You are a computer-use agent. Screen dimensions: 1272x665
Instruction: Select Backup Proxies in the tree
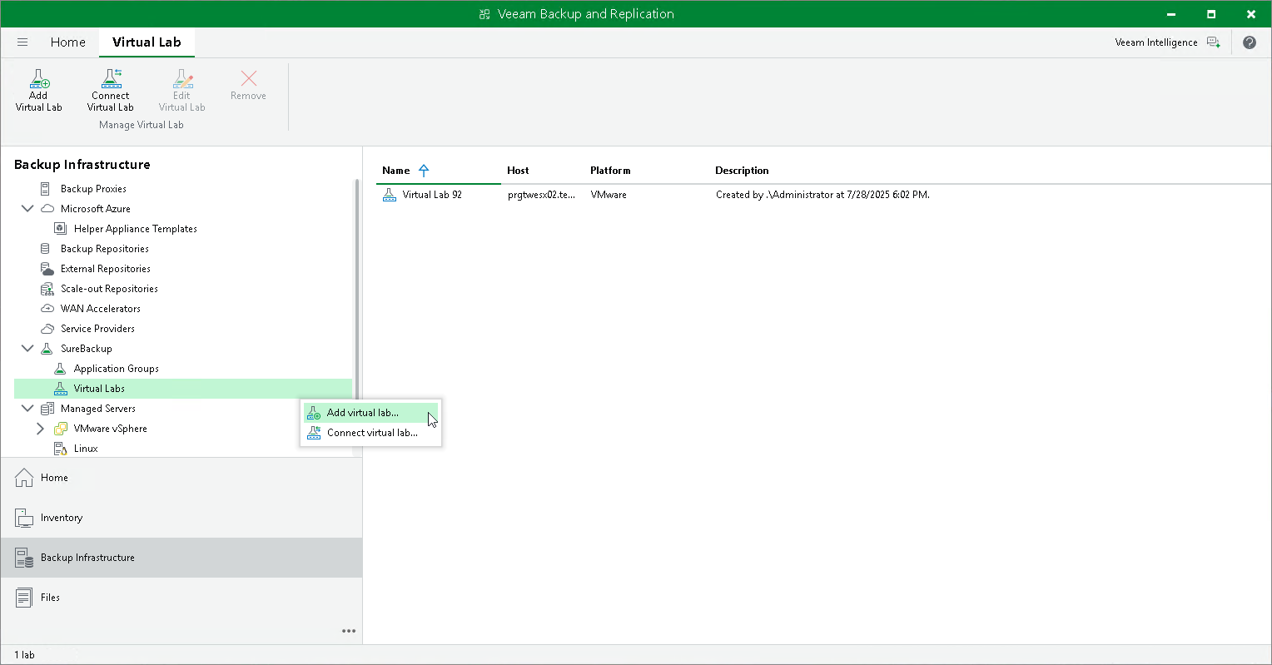point(93,189)
